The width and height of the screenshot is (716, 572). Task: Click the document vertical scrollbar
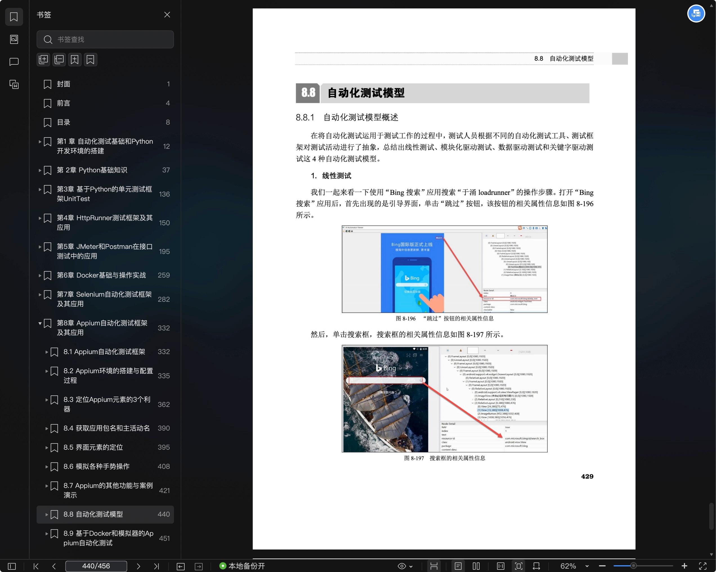(x=711, y=516)
